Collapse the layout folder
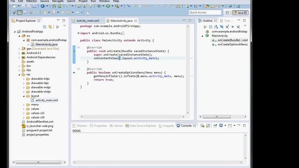This screenshot has height=168, width=299. (24, 96)
